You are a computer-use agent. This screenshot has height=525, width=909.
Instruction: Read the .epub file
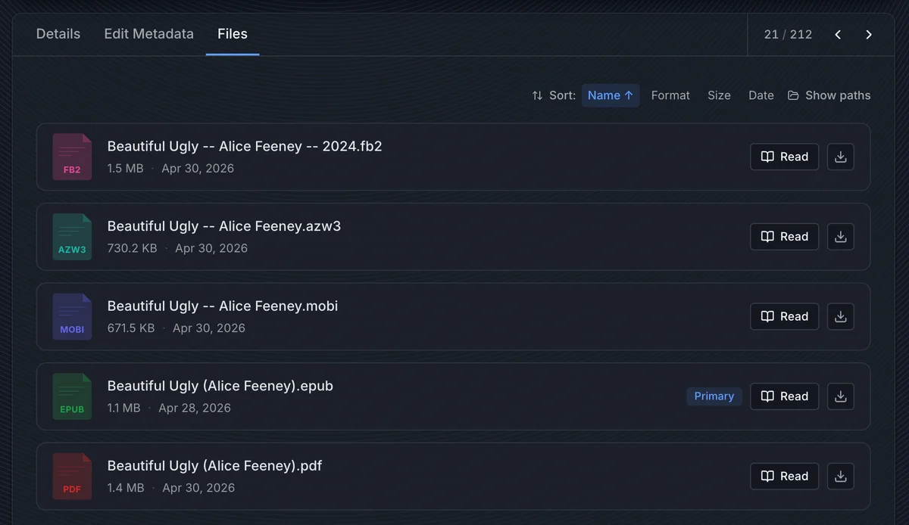(x=784, y=396)
